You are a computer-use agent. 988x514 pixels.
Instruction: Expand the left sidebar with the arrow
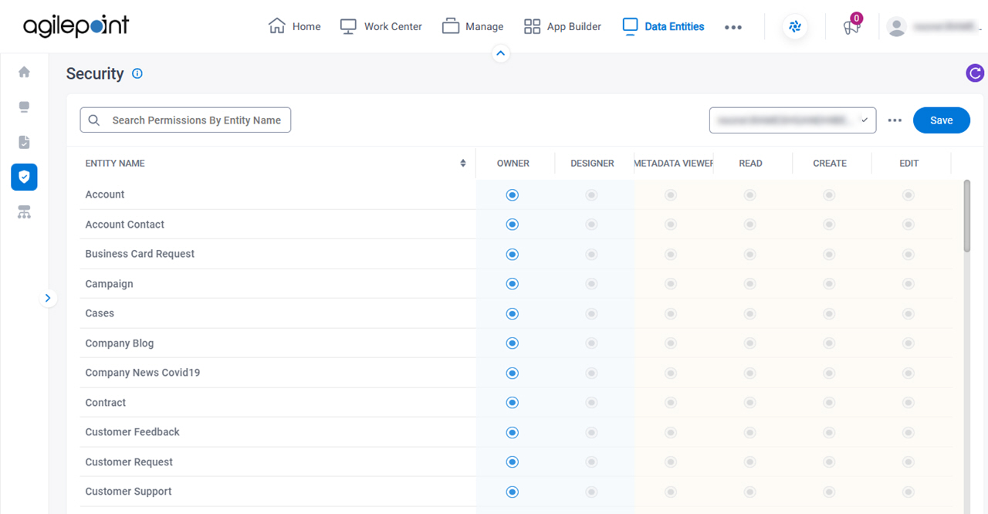(x=48, y=298)
